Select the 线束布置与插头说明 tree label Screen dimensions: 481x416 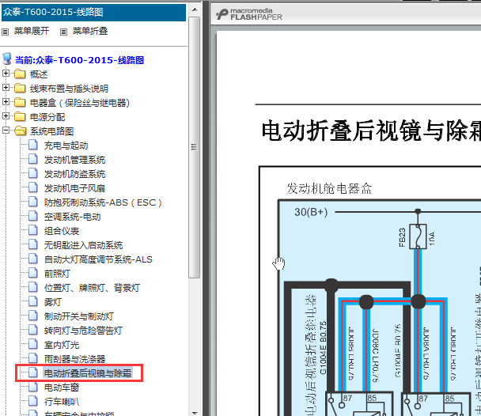69,89
